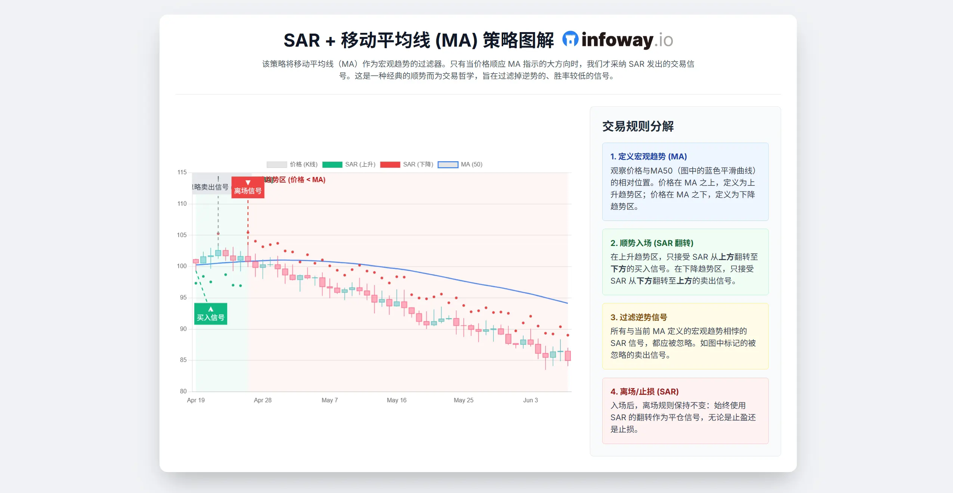The width and height of the screenshot is (953, 493).
Task: Click the green SAR (上升) color swatch
Action: (x=332, y=165)
